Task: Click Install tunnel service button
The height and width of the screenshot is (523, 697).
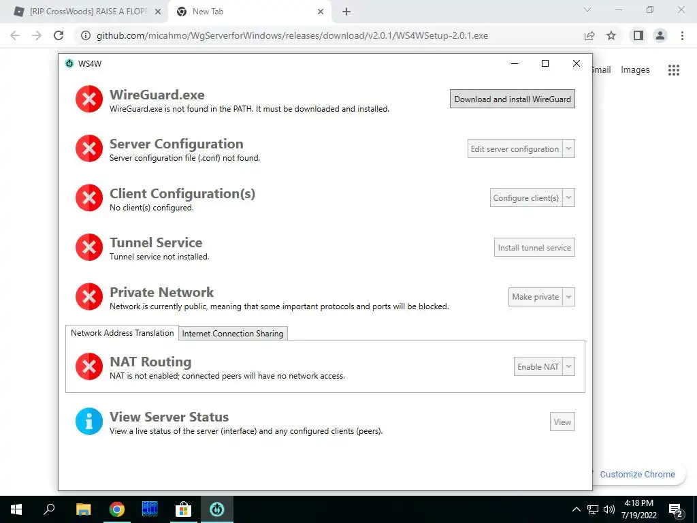Action: [534, 247]
